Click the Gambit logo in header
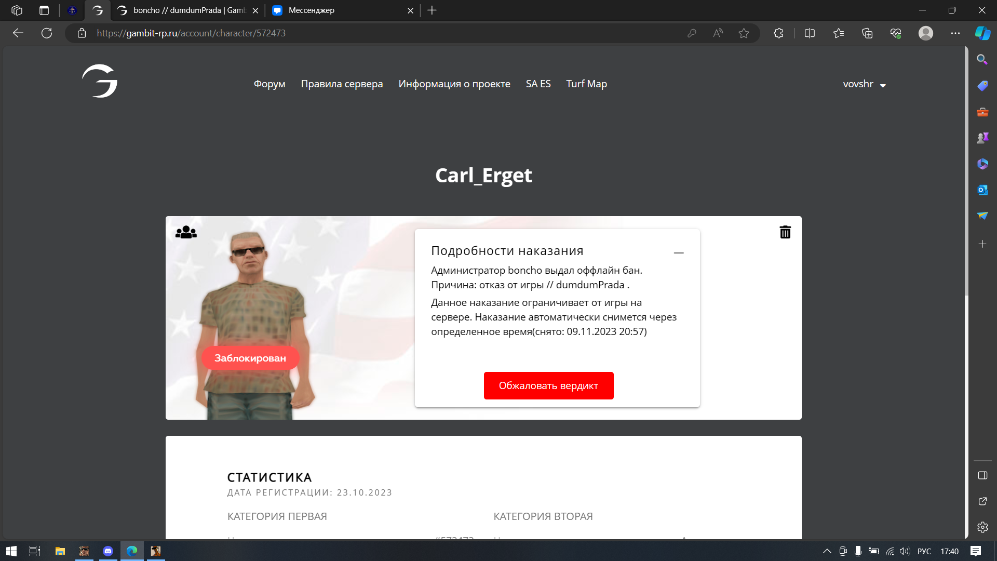This screenshot has height=561, width=997. [x=100, y=81]
